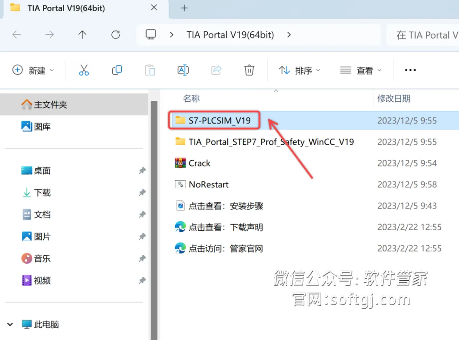Click the Cut scissors icon
The image size is (459, 340).
[x=84, y=70]
